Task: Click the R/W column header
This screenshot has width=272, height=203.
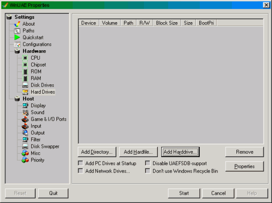Action: coord(145,23)
